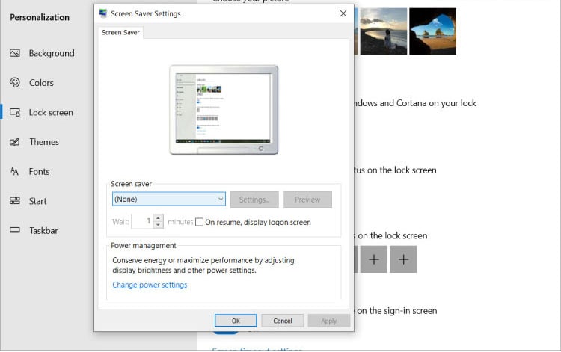The height and width of the screenshot is (352, 561).
Task: Click the Themes brush icon
Action: pyautogui.click(x=14, y=142)
